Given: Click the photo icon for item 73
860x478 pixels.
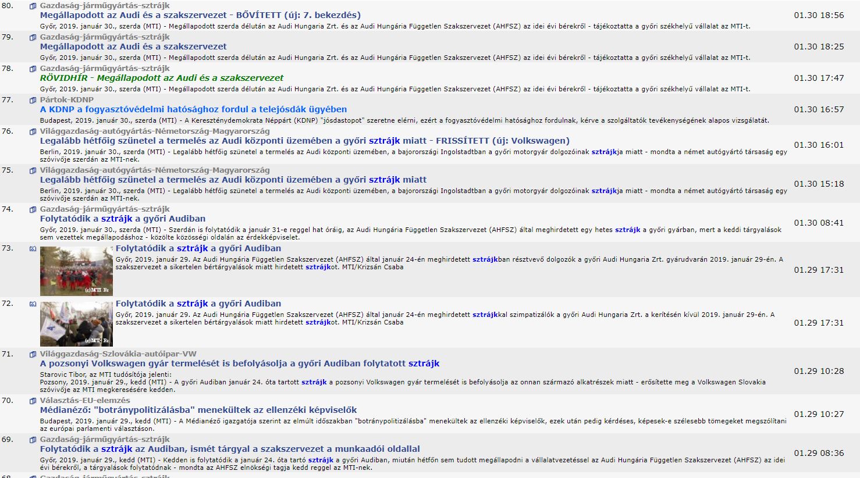Looking at the screenshot, I should click(33, 249).
